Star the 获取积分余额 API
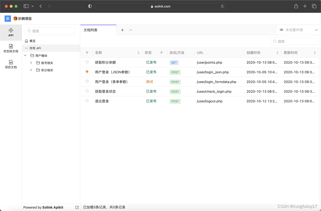This screenshot has height=211, width=321. (87, 62)
